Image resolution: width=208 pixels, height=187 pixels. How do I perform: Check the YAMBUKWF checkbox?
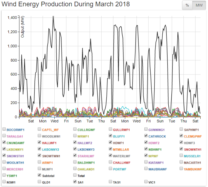pyautogui.click(x=182, y=169)
